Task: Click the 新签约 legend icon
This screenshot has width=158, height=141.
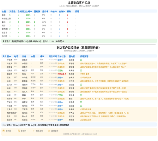Action: [19, 131]
